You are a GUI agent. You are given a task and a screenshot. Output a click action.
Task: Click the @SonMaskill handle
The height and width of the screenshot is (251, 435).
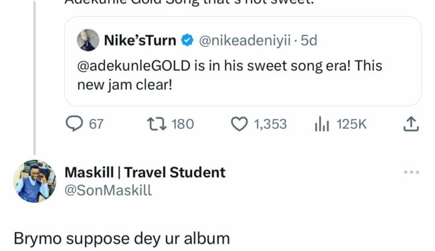click(108, 191)
